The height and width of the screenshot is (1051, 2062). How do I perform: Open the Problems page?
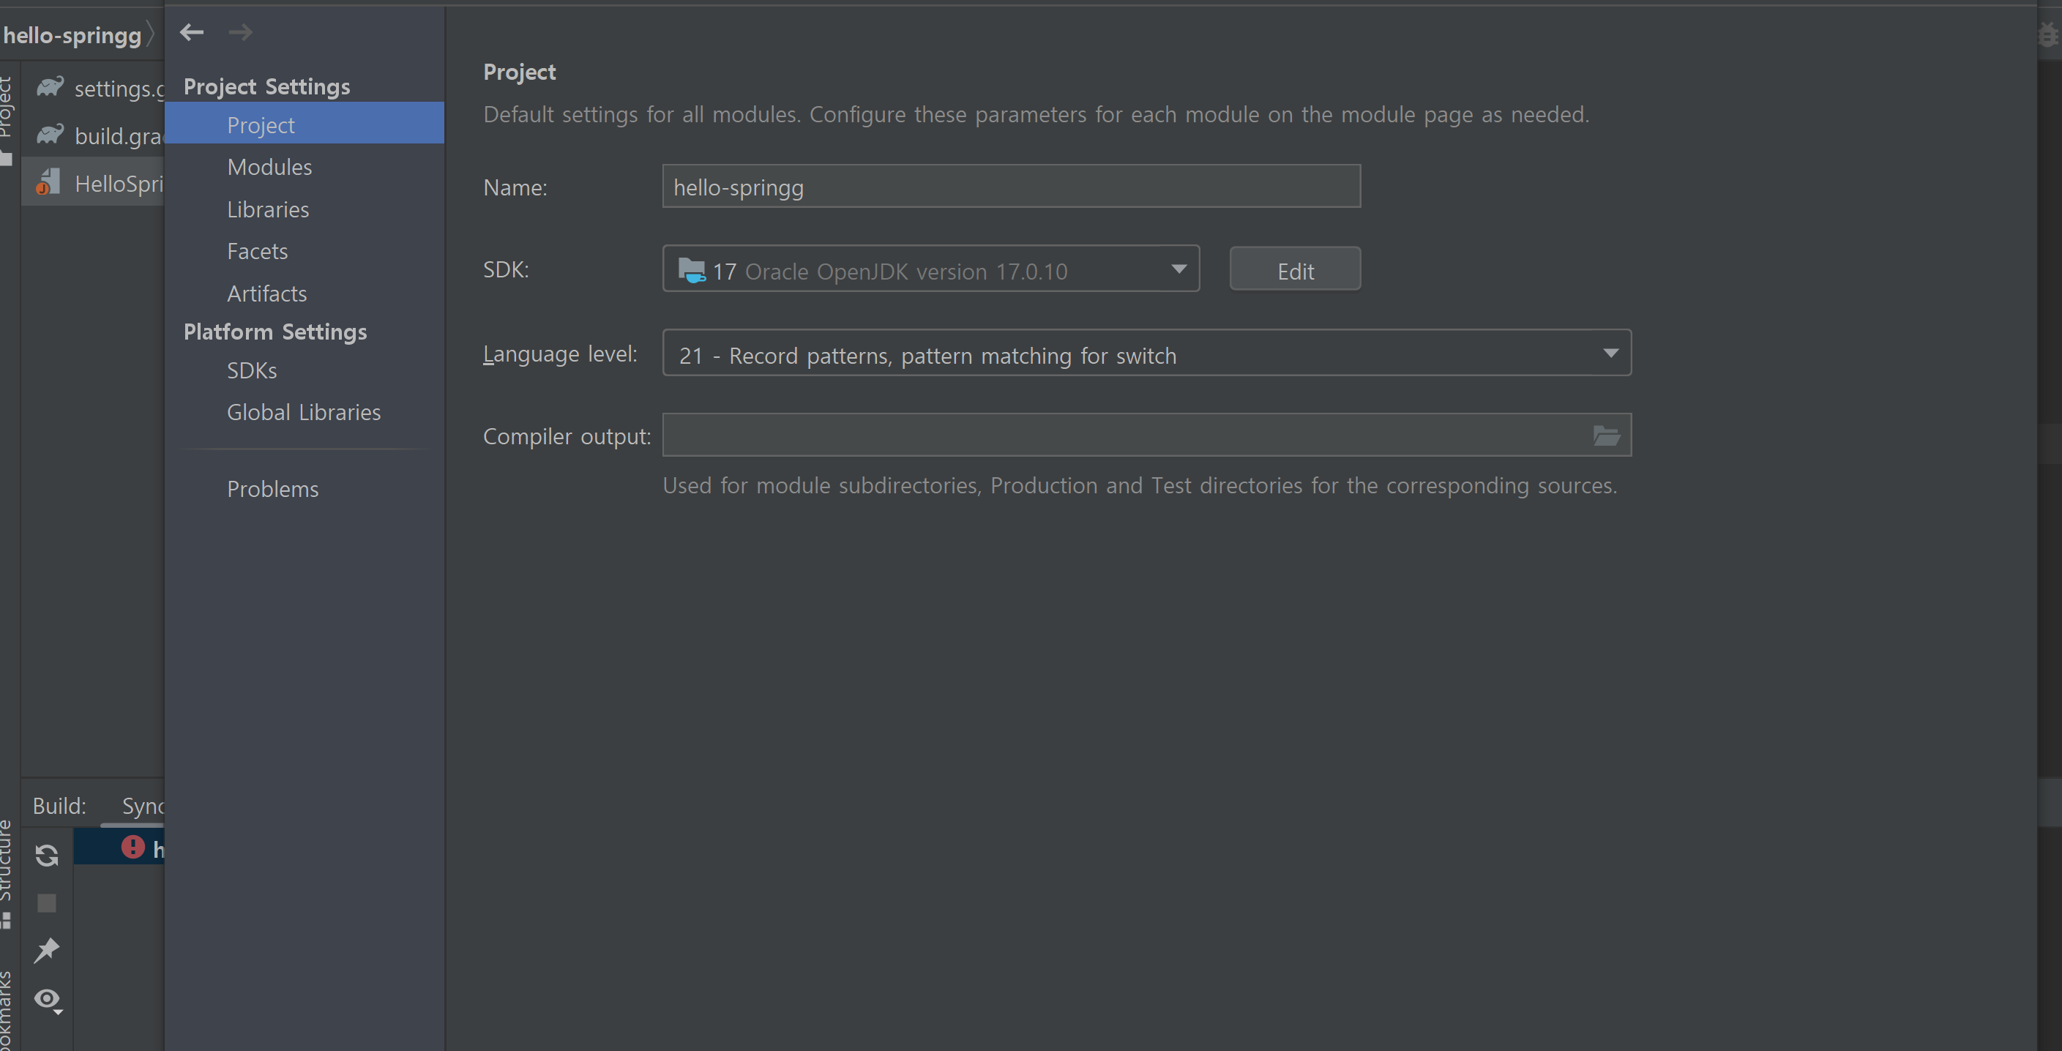(x=273, y=489)
